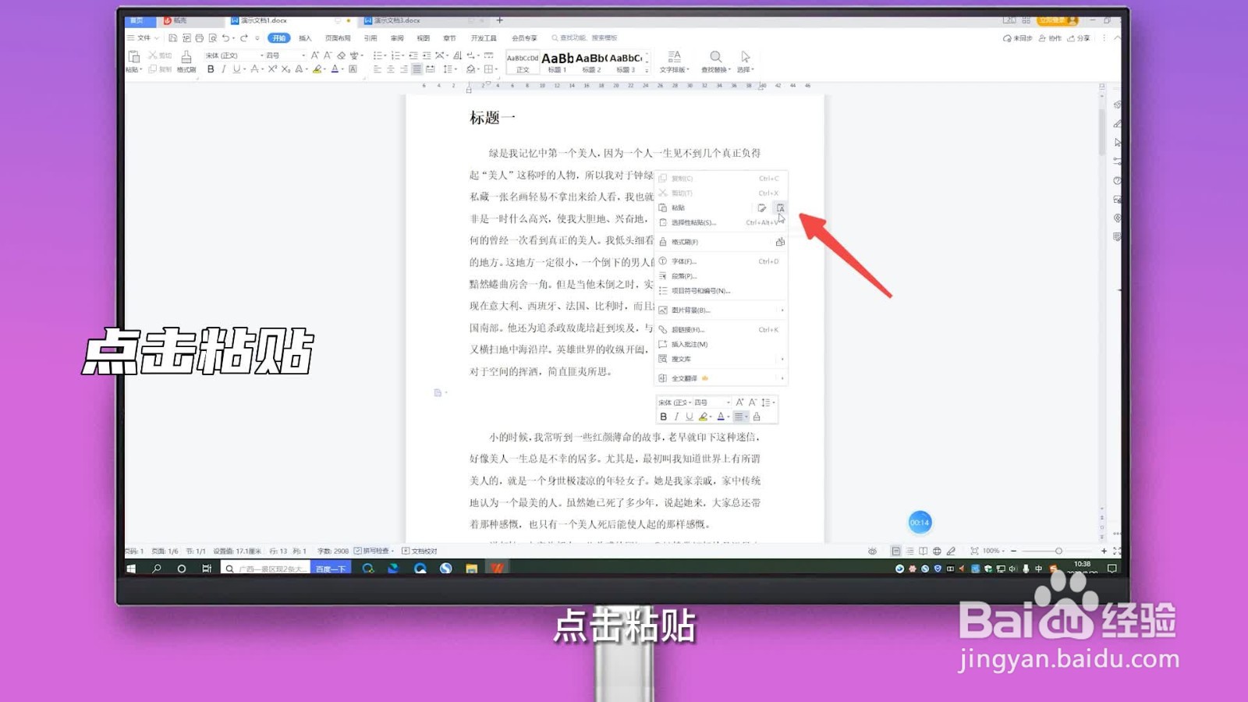Click the font color A in the mini toolbar
The image size is (1248, 702).
pyautogui.click(x=721, y=417)
